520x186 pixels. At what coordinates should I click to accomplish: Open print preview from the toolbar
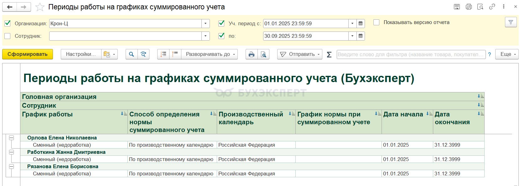[263, 54]
